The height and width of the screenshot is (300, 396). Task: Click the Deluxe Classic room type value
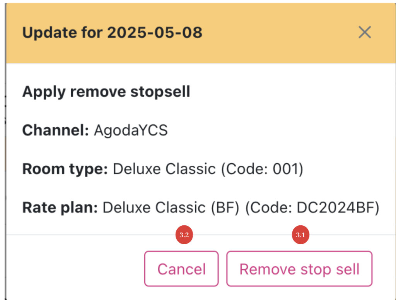click(164, 169)
